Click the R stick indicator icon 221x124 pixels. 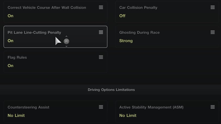pos(66,41)
